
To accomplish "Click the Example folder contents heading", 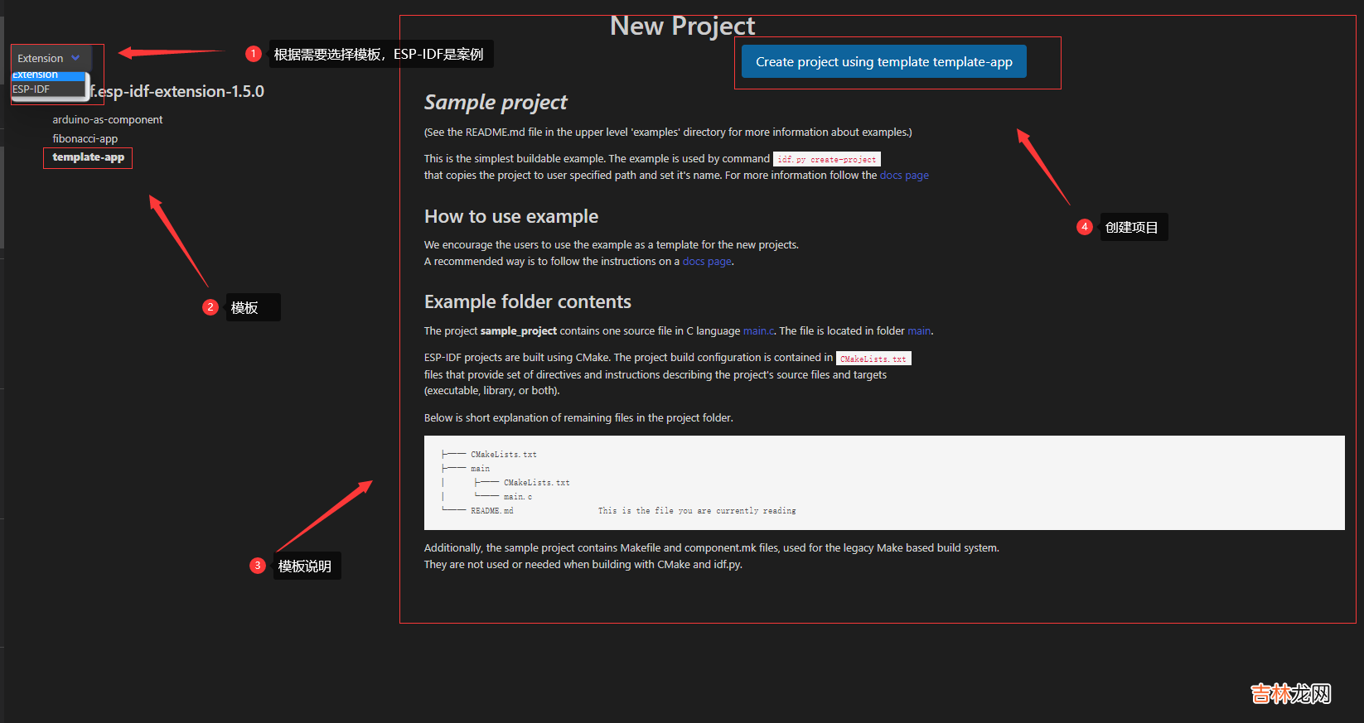I will [528, 302].
